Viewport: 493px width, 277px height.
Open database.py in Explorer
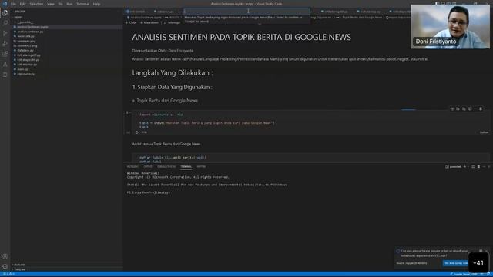(25, 51)
